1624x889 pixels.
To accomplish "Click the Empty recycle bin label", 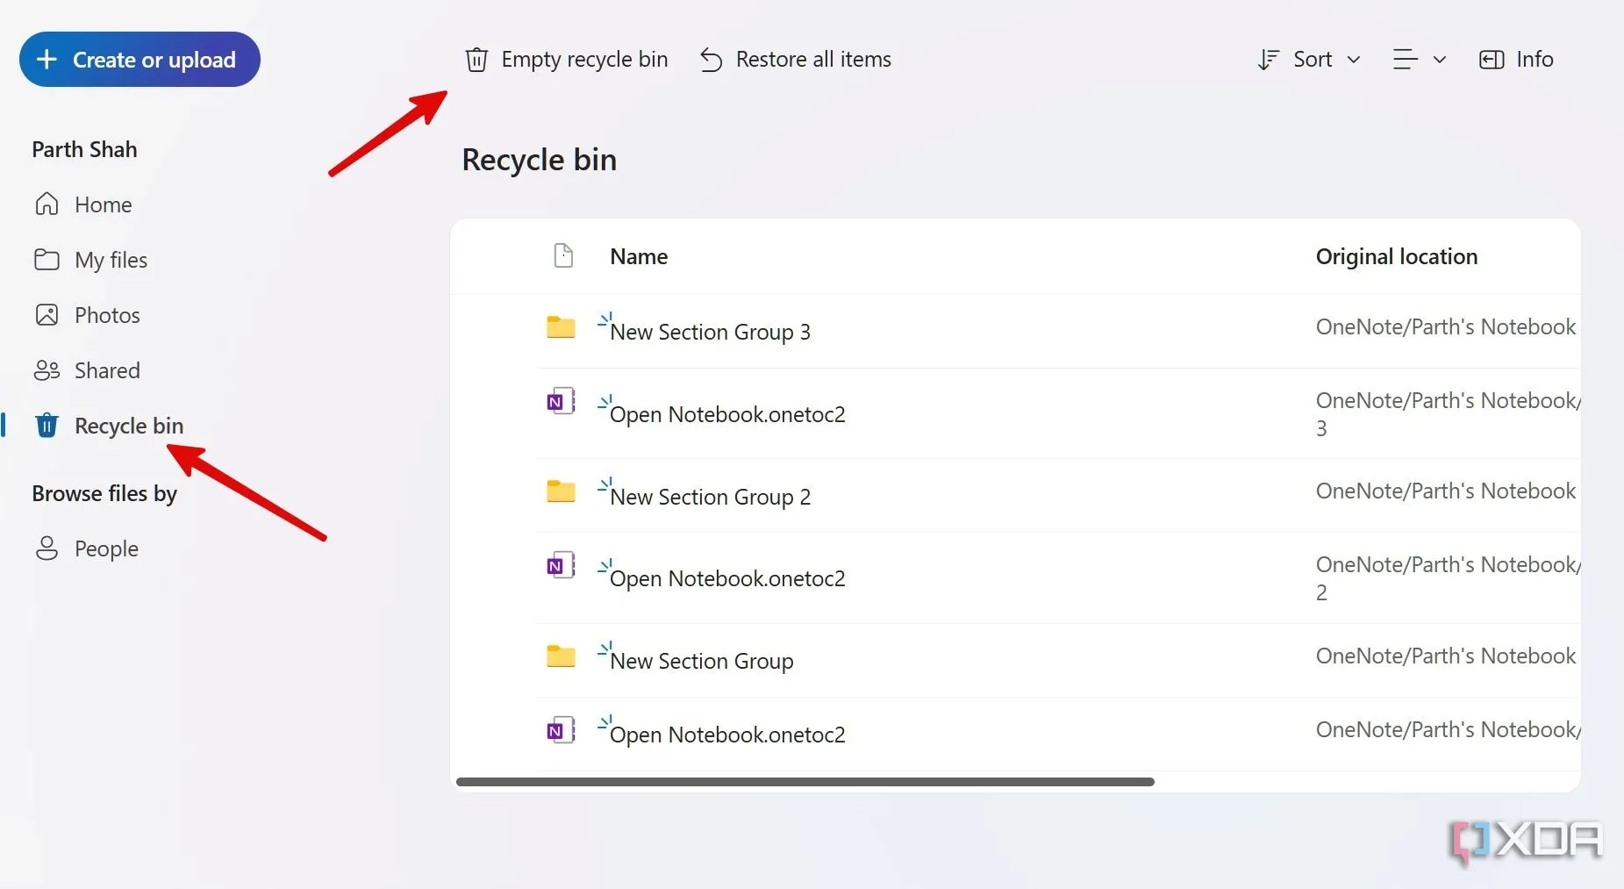I will coord(584,59).
